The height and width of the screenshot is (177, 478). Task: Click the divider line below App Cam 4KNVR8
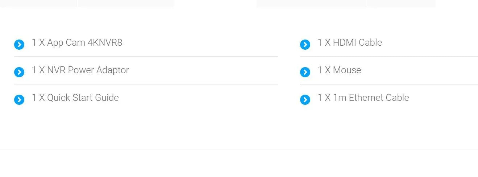pyautogui.click(x=146, y=57)
